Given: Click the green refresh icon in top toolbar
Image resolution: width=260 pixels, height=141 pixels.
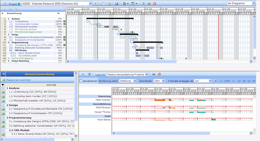Looking at the screenshot, I should point(143,4).
